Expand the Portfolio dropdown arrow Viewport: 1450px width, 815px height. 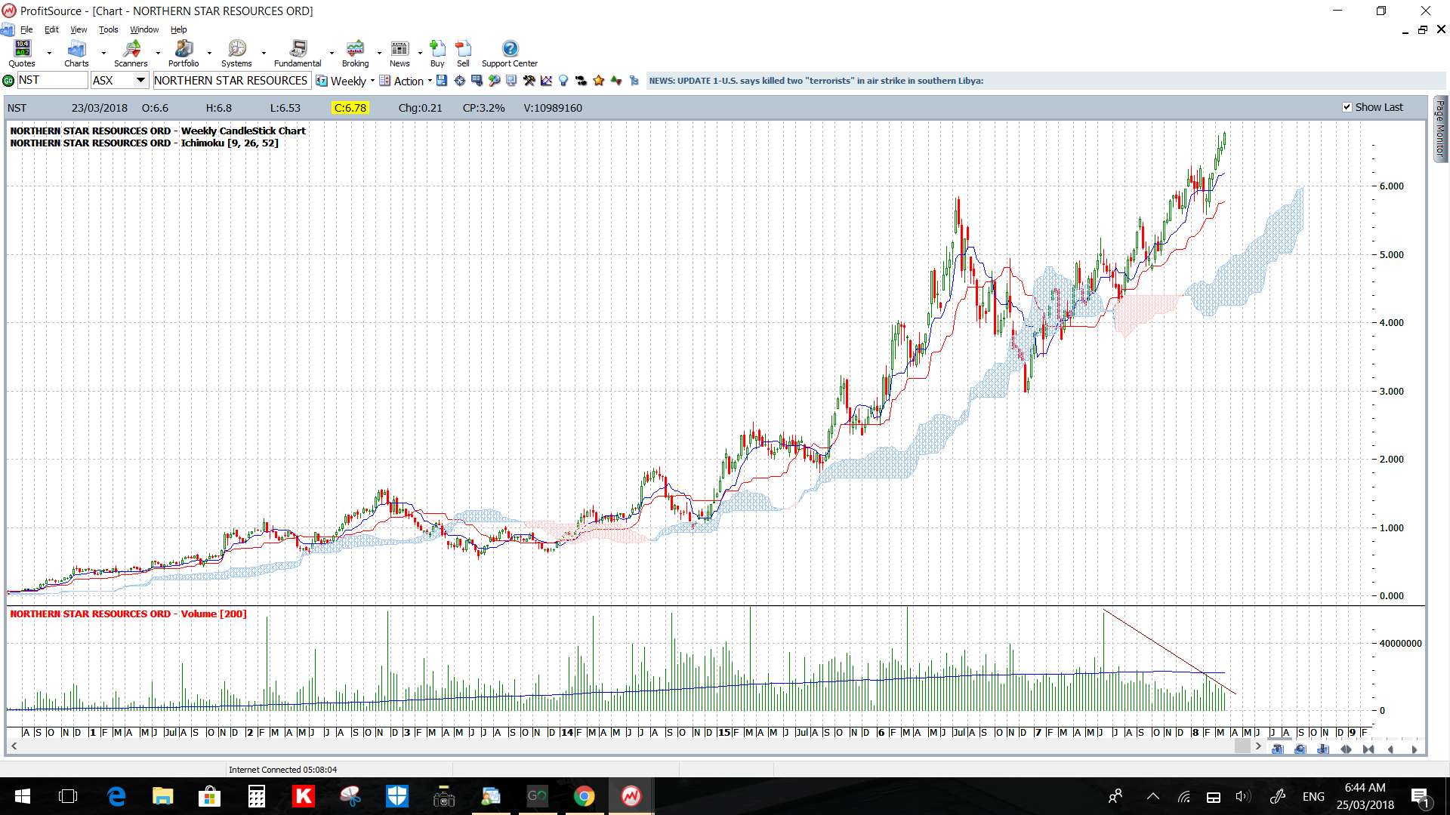pos(209,54)
